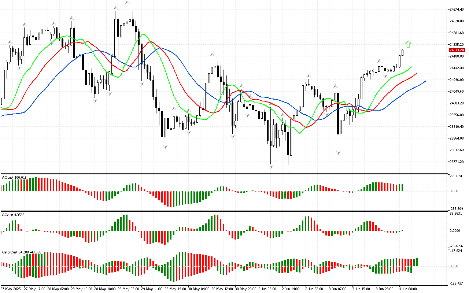
Task: Click the -128.437 Gator scale value
Action: [x=457, y=283]
